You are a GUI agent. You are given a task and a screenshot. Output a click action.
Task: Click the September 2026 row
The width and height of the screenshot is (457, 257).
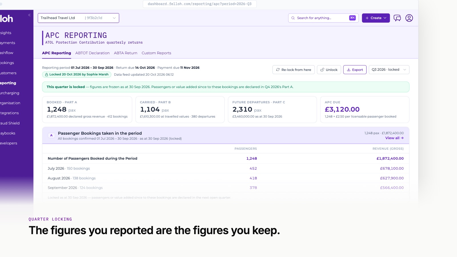pos(226,188)
